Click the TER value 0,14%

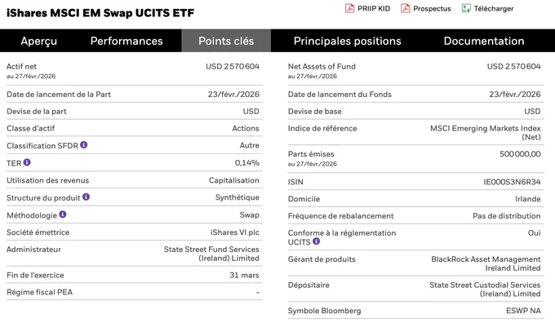pyautogui.click(x=246, y=162)
